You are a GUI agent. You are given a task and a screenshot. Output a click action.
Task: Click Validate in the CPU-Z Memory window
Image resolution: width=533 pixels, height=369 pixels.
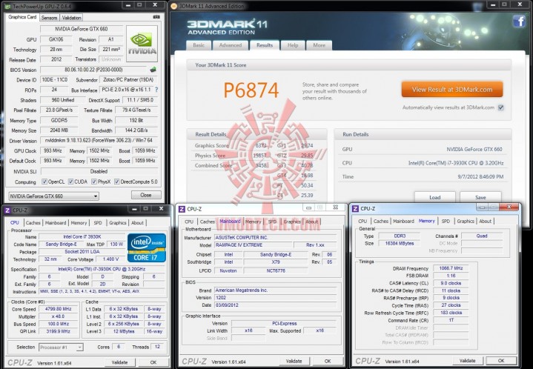pos(468,361)
